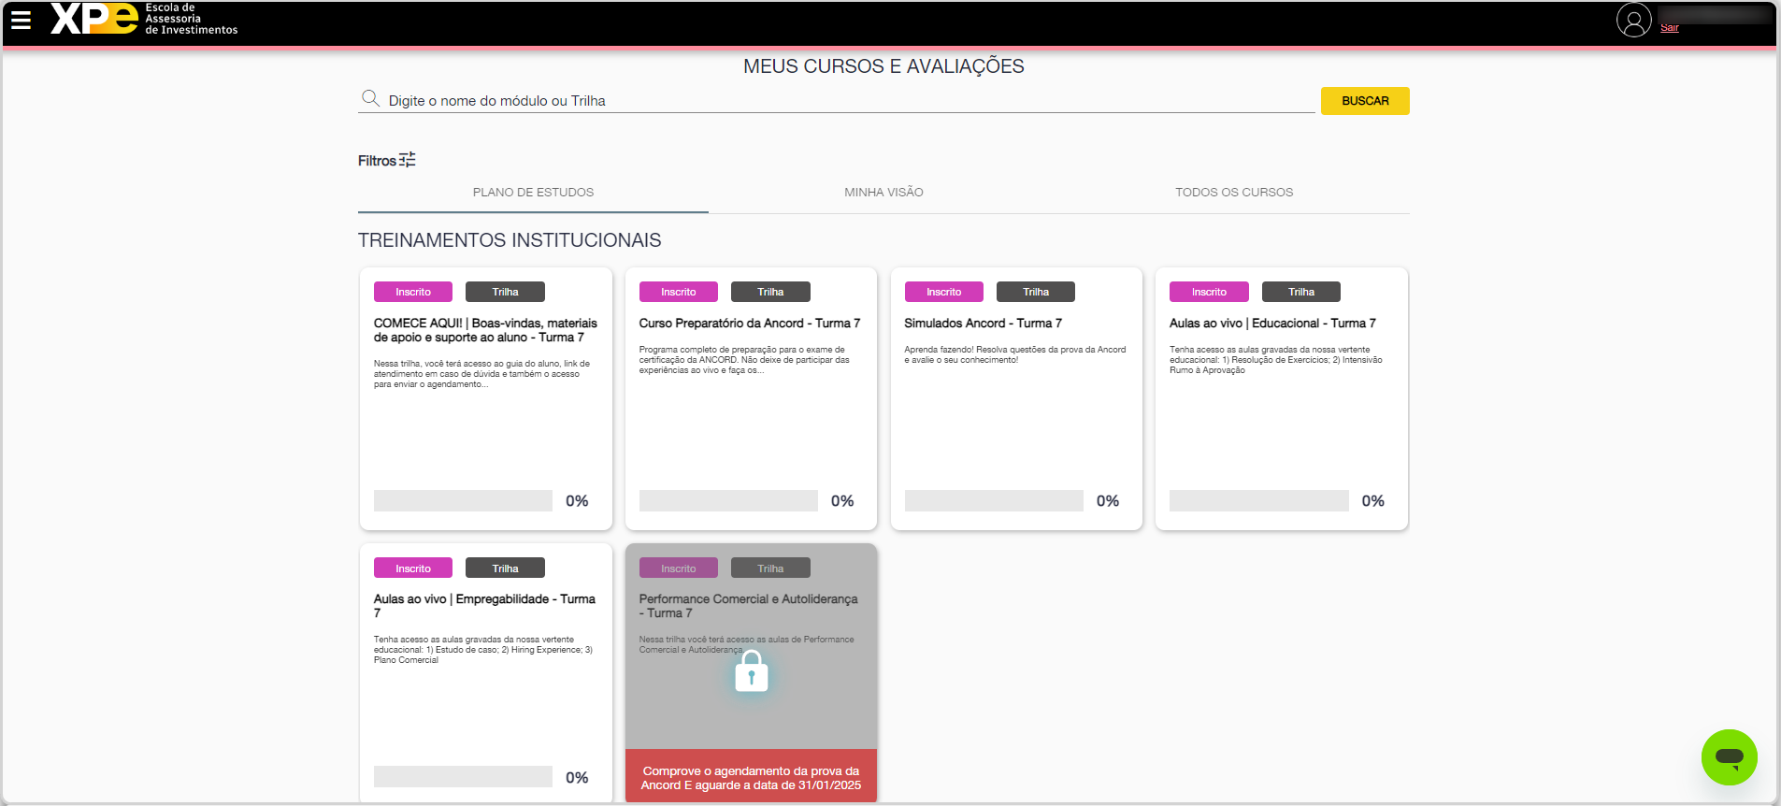Open the Filtros filter icon
Image resolution: width=1781 pixels, height=806 pixels.
click(408, 160)
